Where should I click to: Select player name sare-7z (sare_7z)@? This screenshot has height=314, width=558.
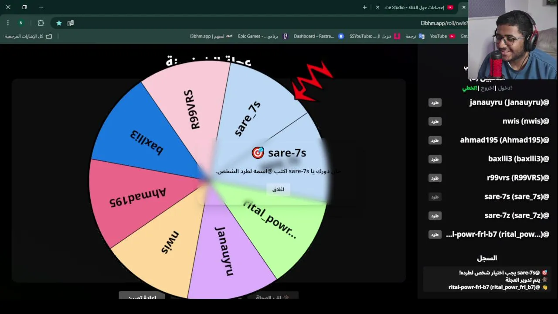(517, 215)
